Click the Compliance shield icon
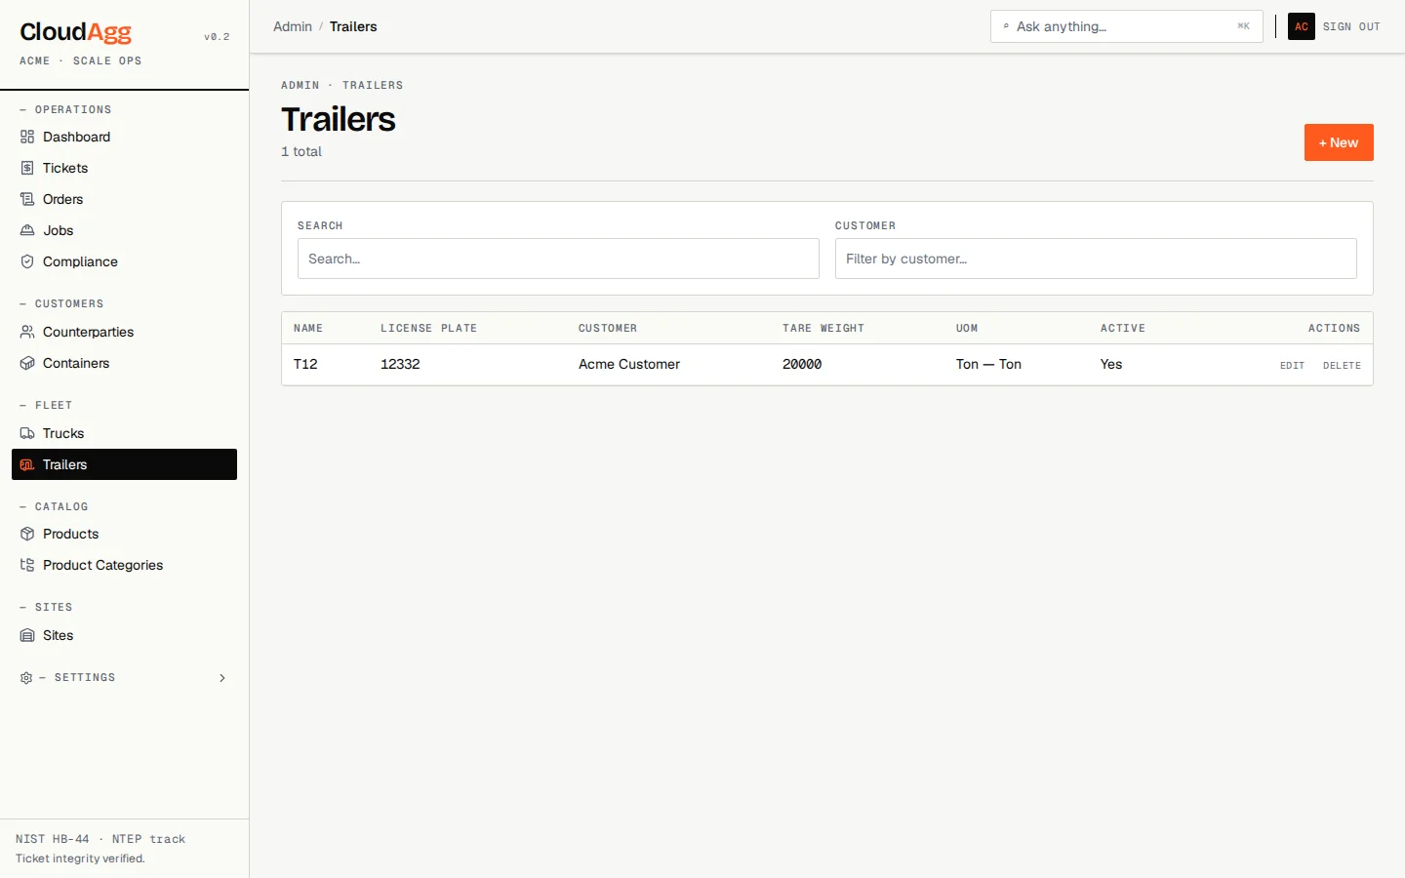The height and width of the screenshot is (878, 1405). point(27,261)
